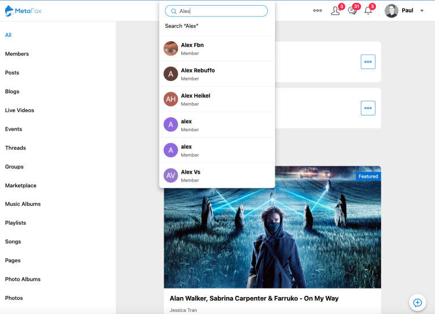Select Live Videos in the sidebar
Image resolution: width=435 pixels, height=314 pixels.
tap(19, 110)
